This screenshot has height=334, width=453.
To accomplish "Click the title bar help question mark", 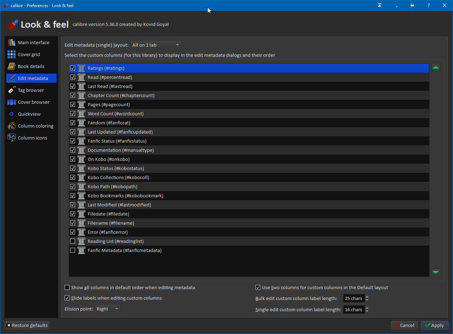I will click(429, 5).
